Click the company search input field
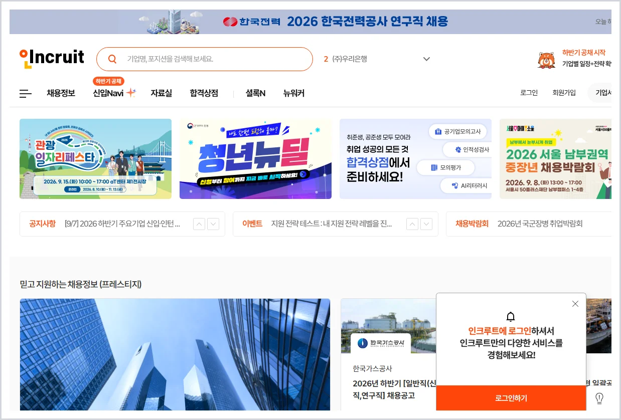Image resolution: width=621 pixels, height=420 pixels. [x=205, y=59]
